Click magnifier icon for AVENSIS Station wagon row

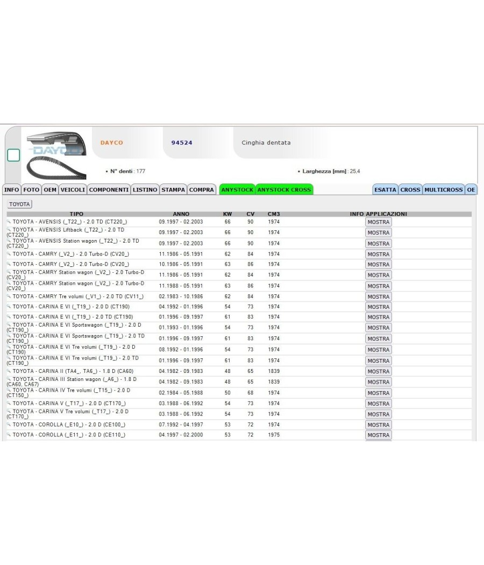[x=9, y=241]
